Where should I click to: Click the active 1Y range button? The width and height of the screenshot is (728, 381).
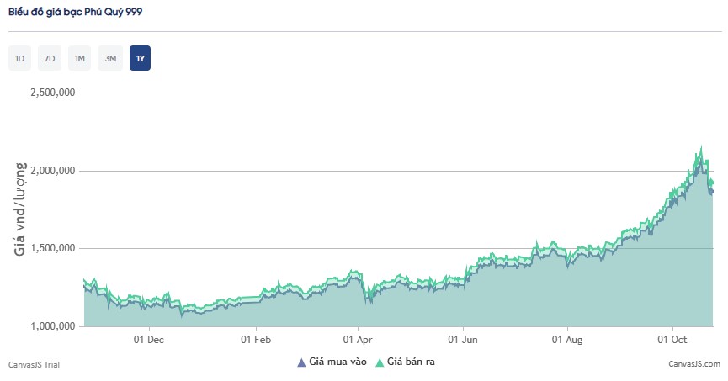[x=140, y=59]
